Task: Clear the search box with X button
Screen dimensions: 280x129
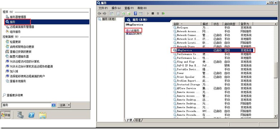Action: [54, 105]
